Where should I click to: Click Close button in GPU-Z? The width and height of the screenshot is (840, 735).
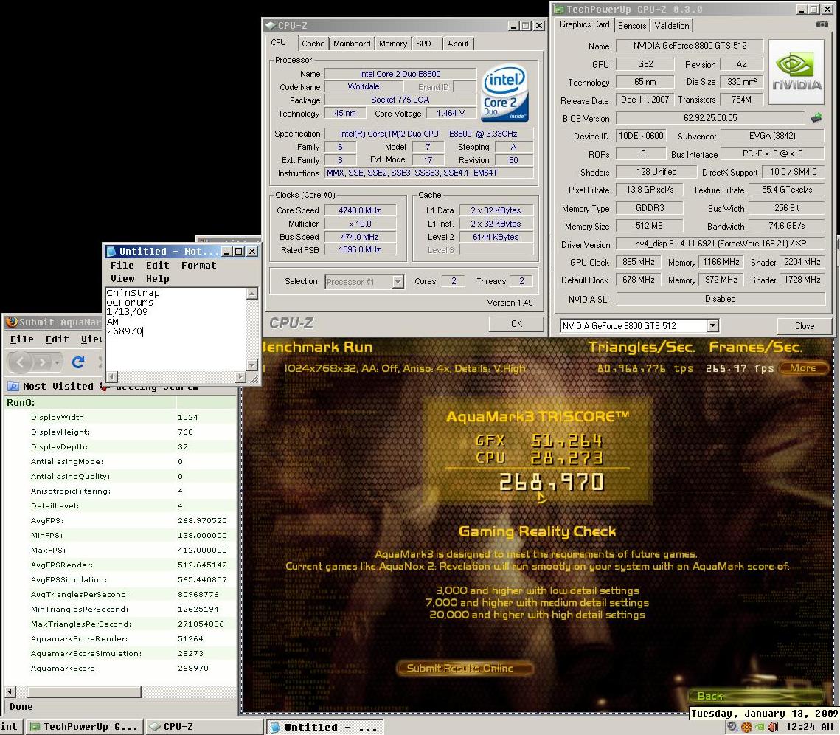point(804,326)
